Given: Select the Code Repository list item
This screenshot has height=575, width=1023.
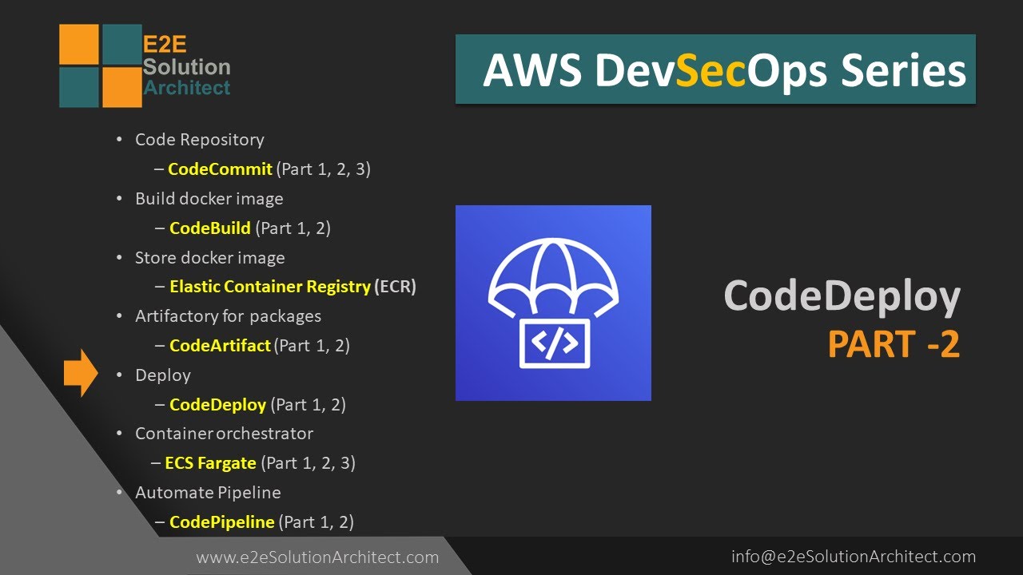Looking at the screenshot, I should tap(199, 140).
